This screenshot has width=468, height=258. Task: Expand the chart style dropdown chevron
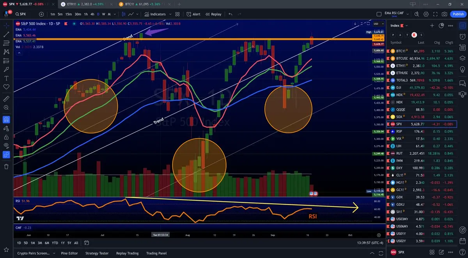(137, 14)
